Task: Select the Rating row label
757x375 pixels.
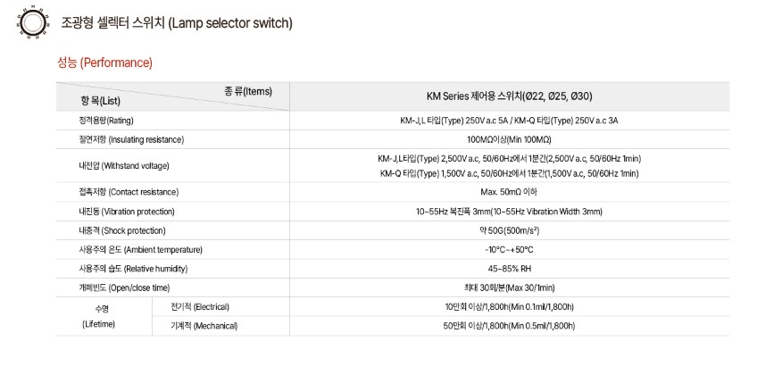Action: pyautogui.click(x=106, y=121)
